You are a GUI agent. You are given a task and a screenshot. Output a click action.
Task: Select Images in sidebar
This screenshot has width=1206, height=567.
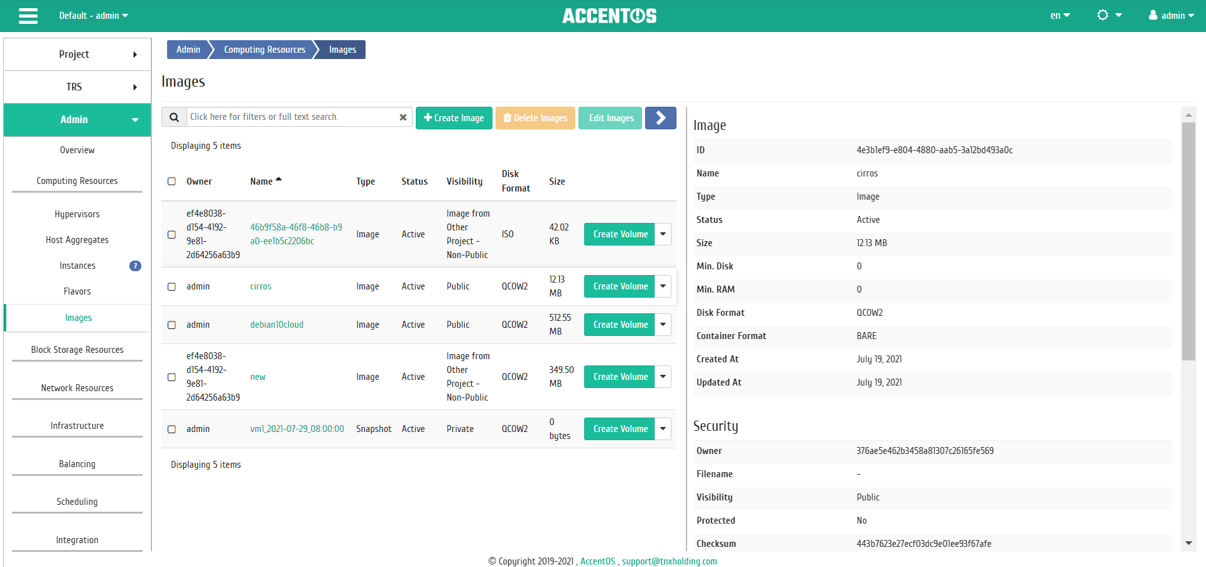tap(78, 318)
